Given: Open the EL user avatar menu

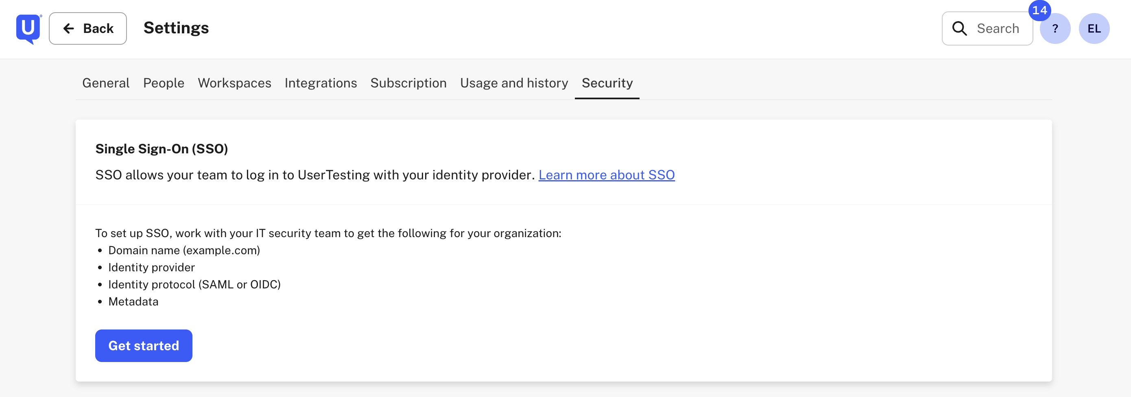Looking at the screenshot, I should 1094,28.
